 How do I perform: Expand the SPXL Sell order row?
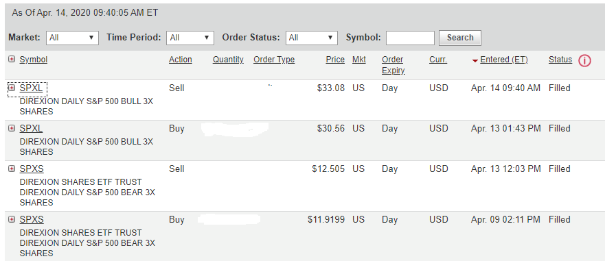[12, 88]
